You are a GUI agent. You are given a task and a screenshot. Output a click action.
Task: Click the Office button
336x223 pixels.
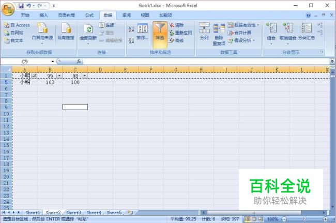coord(8,9)
